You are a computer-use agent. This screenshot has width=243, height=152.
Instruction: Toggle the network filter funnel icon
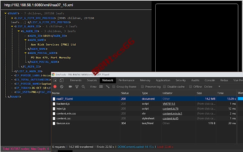coord(77,87)
